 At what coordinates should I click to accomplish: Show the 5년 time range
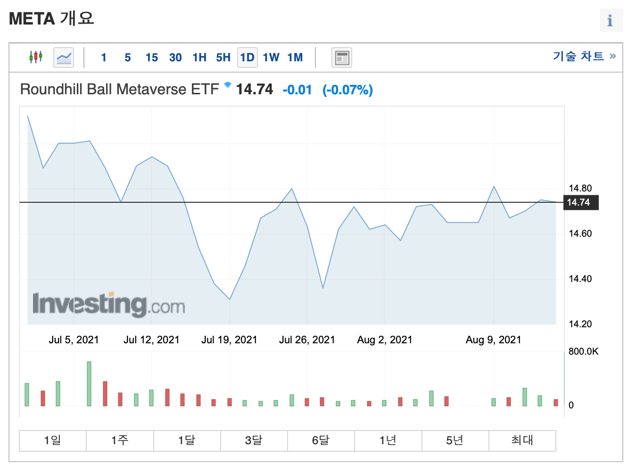455,440
